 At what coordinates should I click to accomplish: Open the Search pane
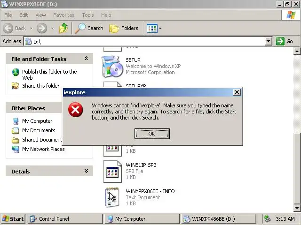click(x=89, y=28)
